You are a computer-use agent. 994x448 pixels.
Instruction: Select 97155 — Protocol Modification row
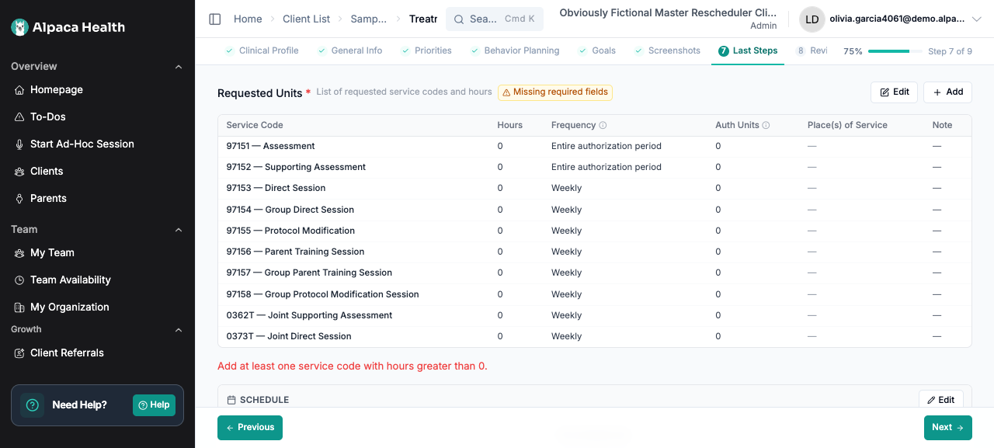(x=594, y=231)
